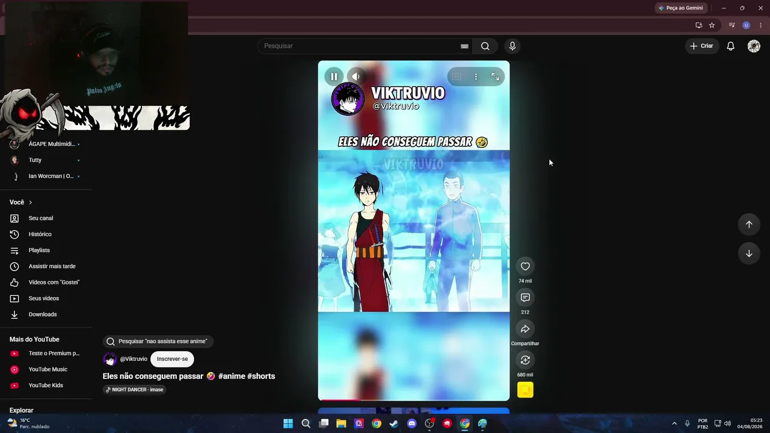Open the NIGHT DANCER - imase sound chip
The height and width of the screenshot is (433, 770).
[x=135, y=390]
